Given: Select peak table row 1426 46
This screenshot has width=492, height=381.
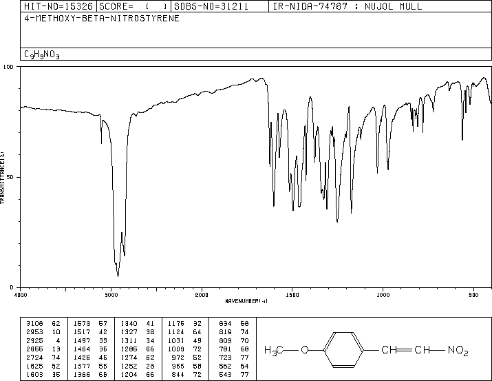Looking at the screenshot, I should click(x=90, y=358).
